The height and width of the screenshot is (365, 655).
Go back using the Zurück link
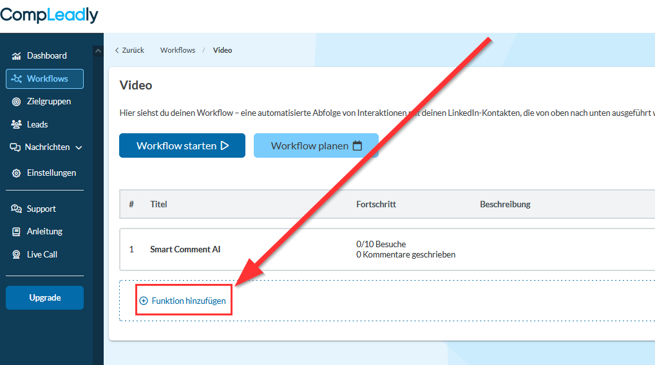(x=129, y=50)
